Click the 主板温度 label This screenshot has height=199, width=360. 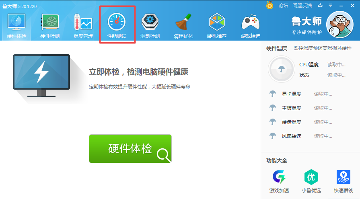pyautogui.click(x=292, y=108)
